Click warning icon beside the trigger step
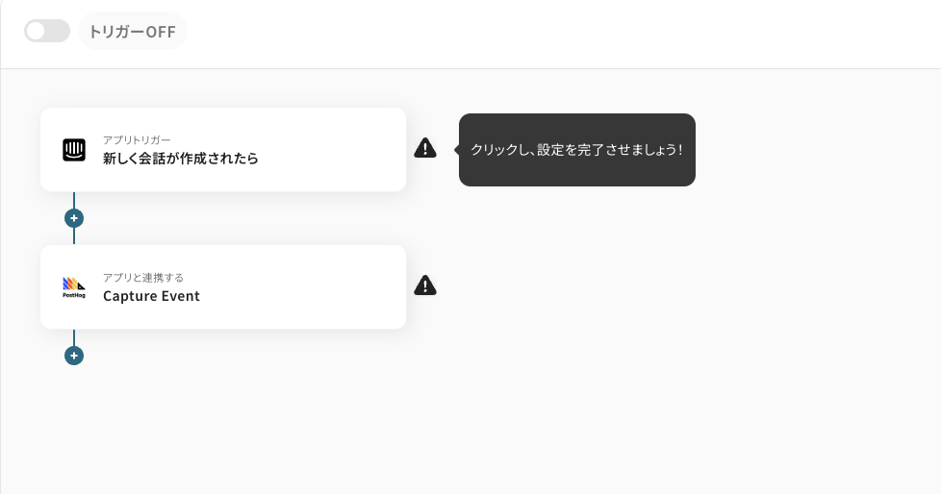Image resolution: width=941 pixels, height=494 pixels. coord(425,148)
